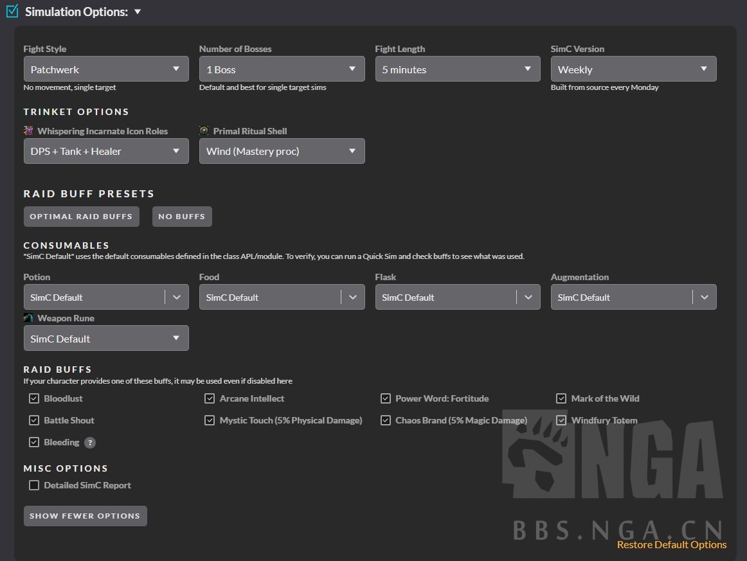Open the Number of Bosses dropdown

click(x=282, y=69)
